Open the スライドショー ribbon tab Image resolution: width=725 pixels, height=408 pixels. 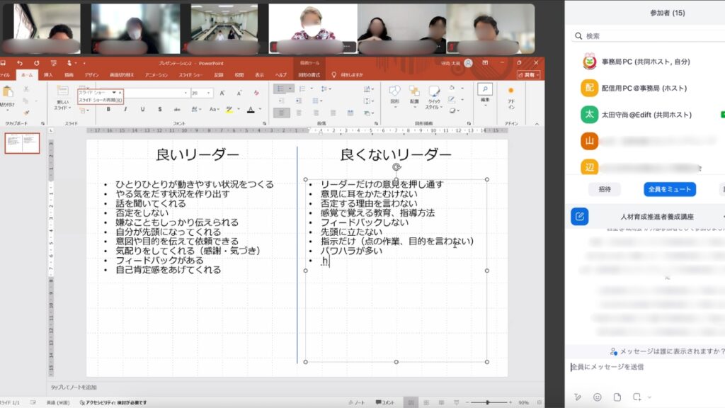(190, 74)
